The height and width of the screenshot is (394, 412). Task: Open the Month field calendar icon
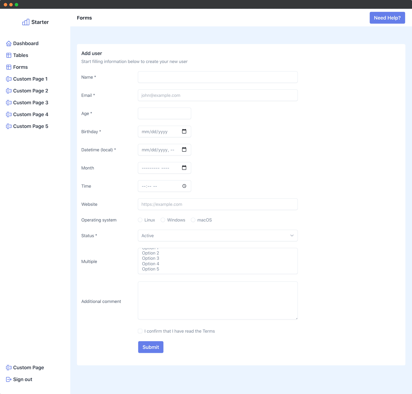[x=184, y=168]
